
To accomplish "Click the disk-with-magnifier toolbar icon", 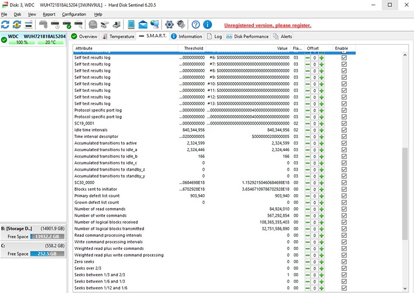I will click(x=78, y=25).
